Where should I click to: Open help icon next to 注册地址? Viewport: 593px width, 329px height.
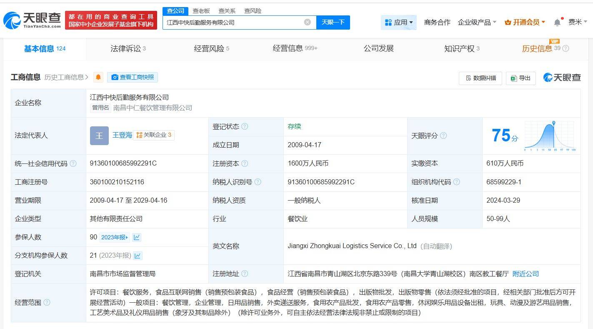[x=245, y=274]
